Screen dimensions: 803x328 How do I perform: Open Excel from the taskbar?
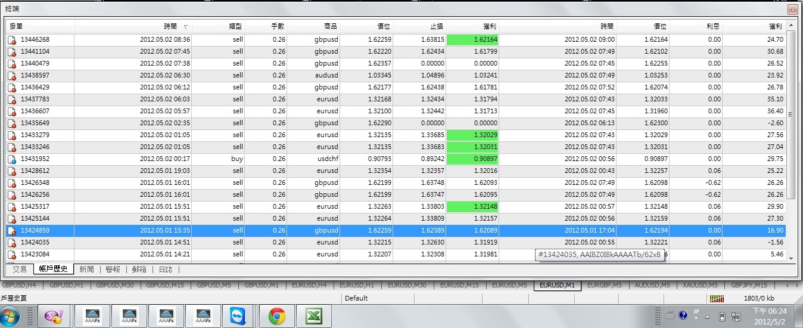(314, 315)
